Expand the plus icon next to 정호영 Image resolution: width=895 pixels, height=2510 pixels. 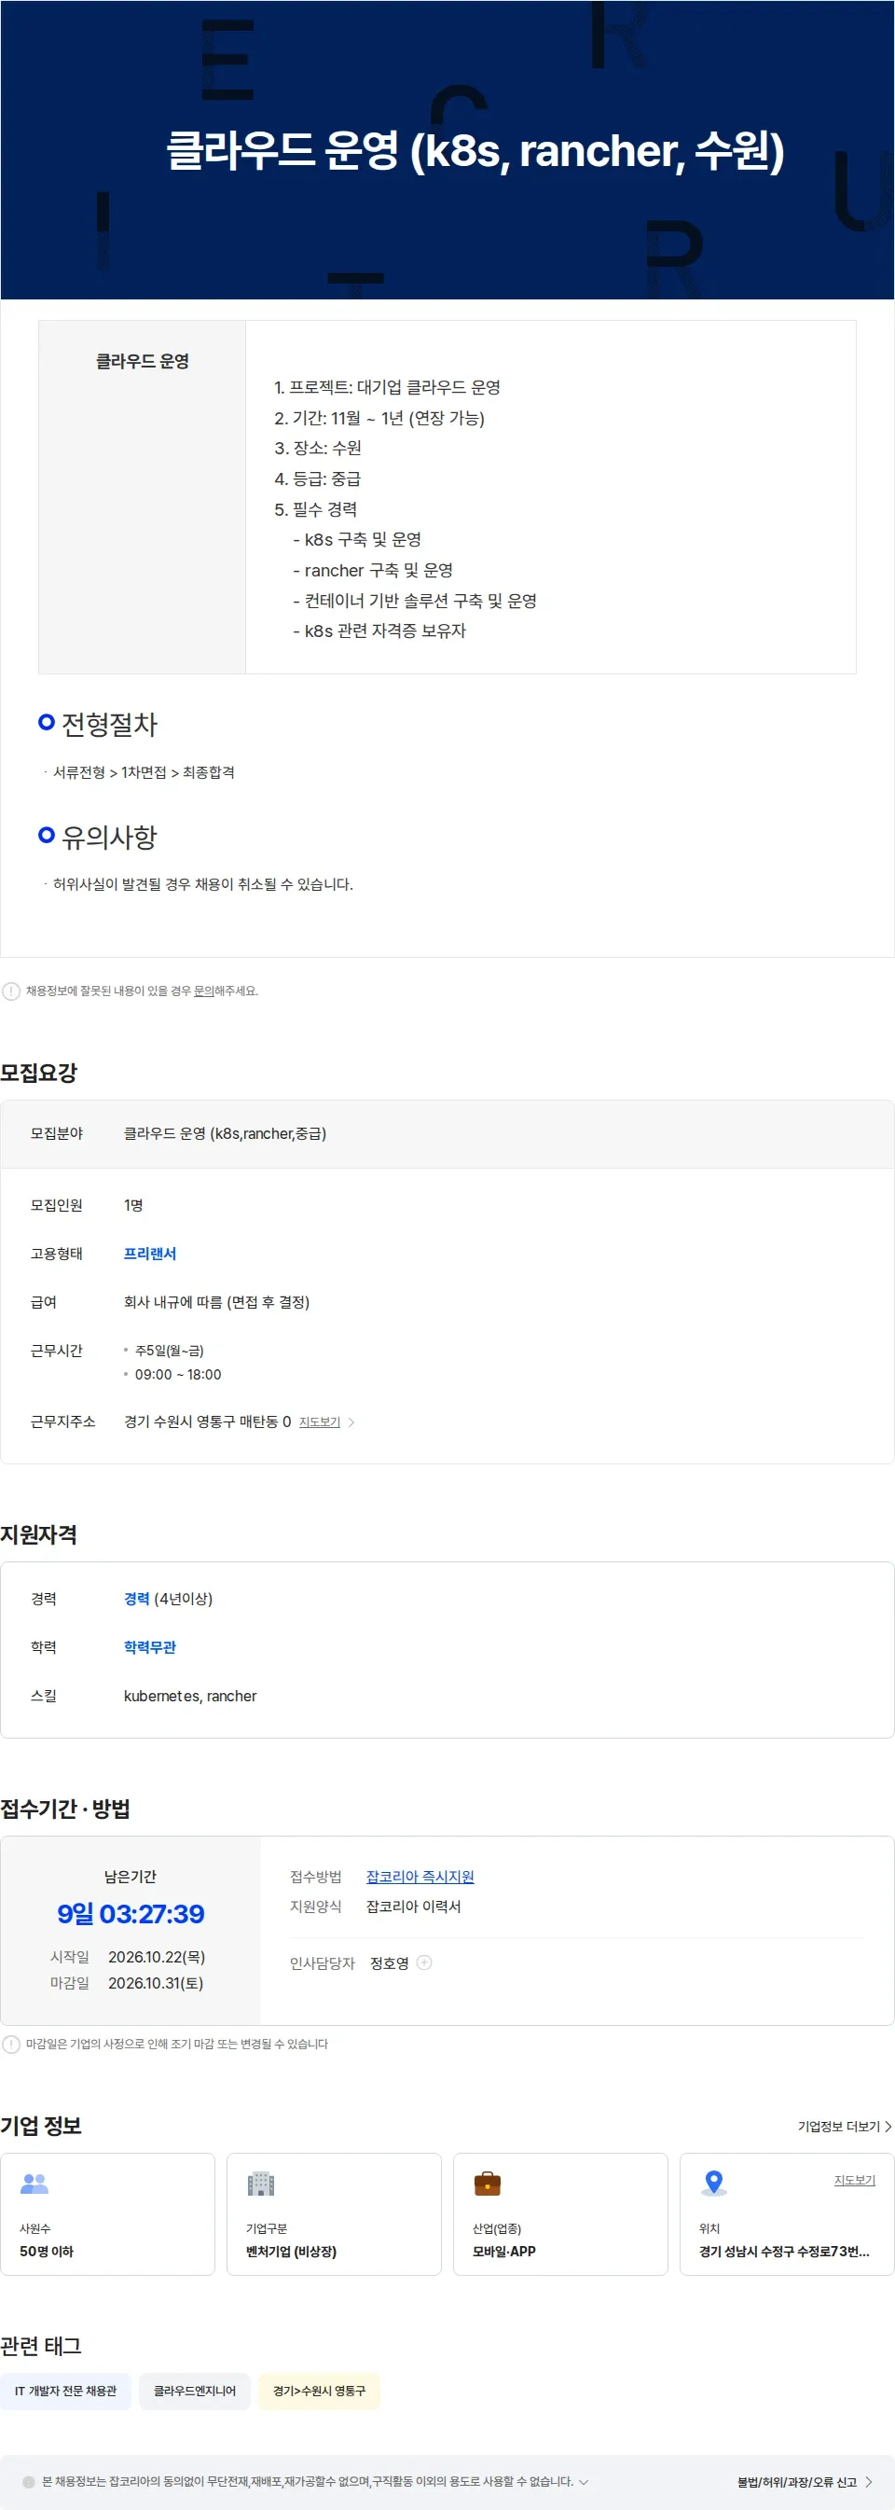423,1962
